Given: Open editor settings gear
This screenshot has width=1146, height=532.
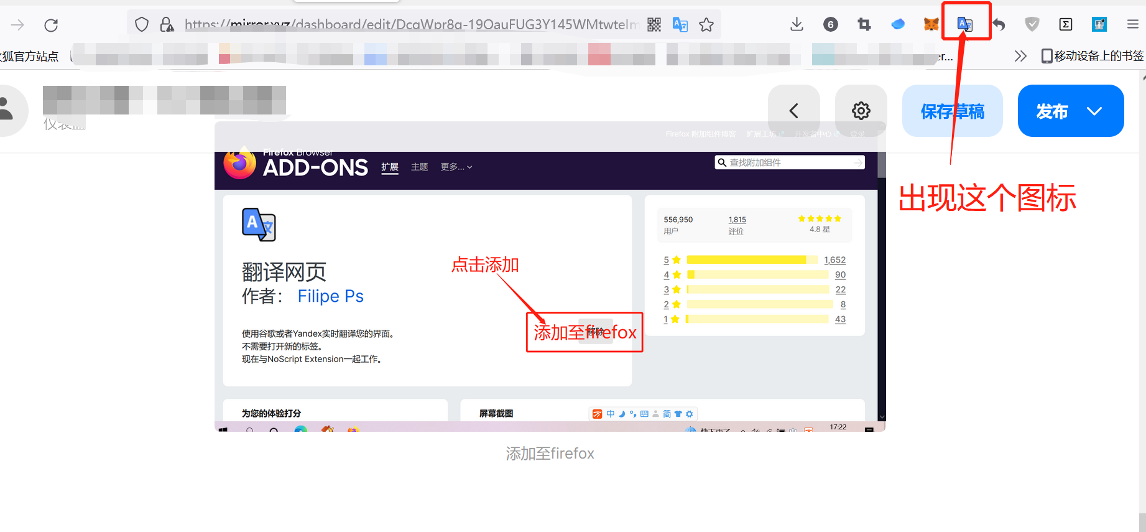Looking at the screenshot, I should click(x=861, y=111).
